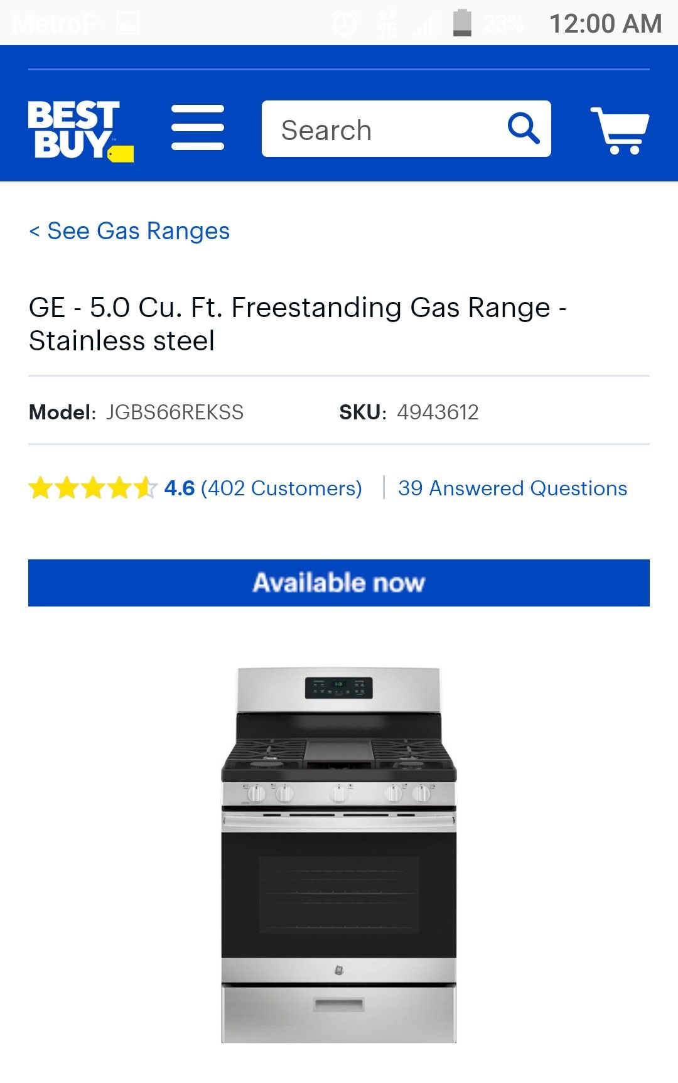Open the shopping cart

[x=620, y=131]
